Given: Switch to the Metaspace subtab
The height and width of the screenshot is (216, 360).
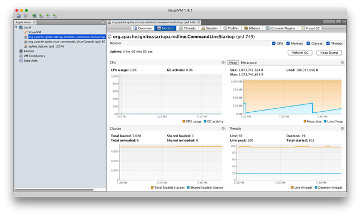Looking at the screenshot, I should pyautogui.click(x=249, y=62).
